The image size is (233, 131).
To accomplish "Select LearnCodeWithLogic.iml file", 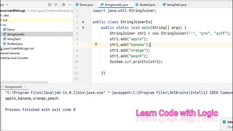I will pos(18,48).
